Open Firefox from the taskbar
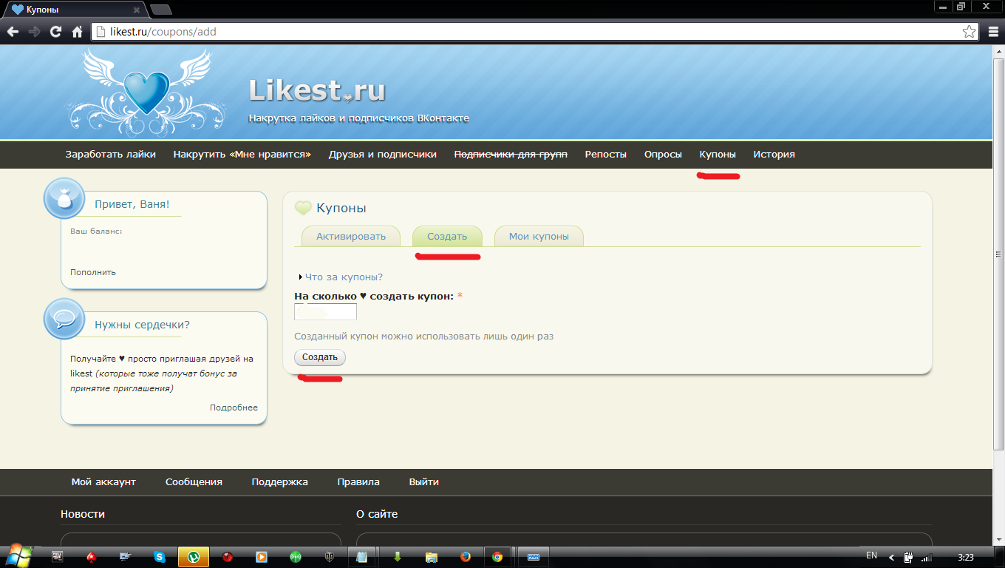Viewport: 1005px width, 568px height. (x=466, y=557)
